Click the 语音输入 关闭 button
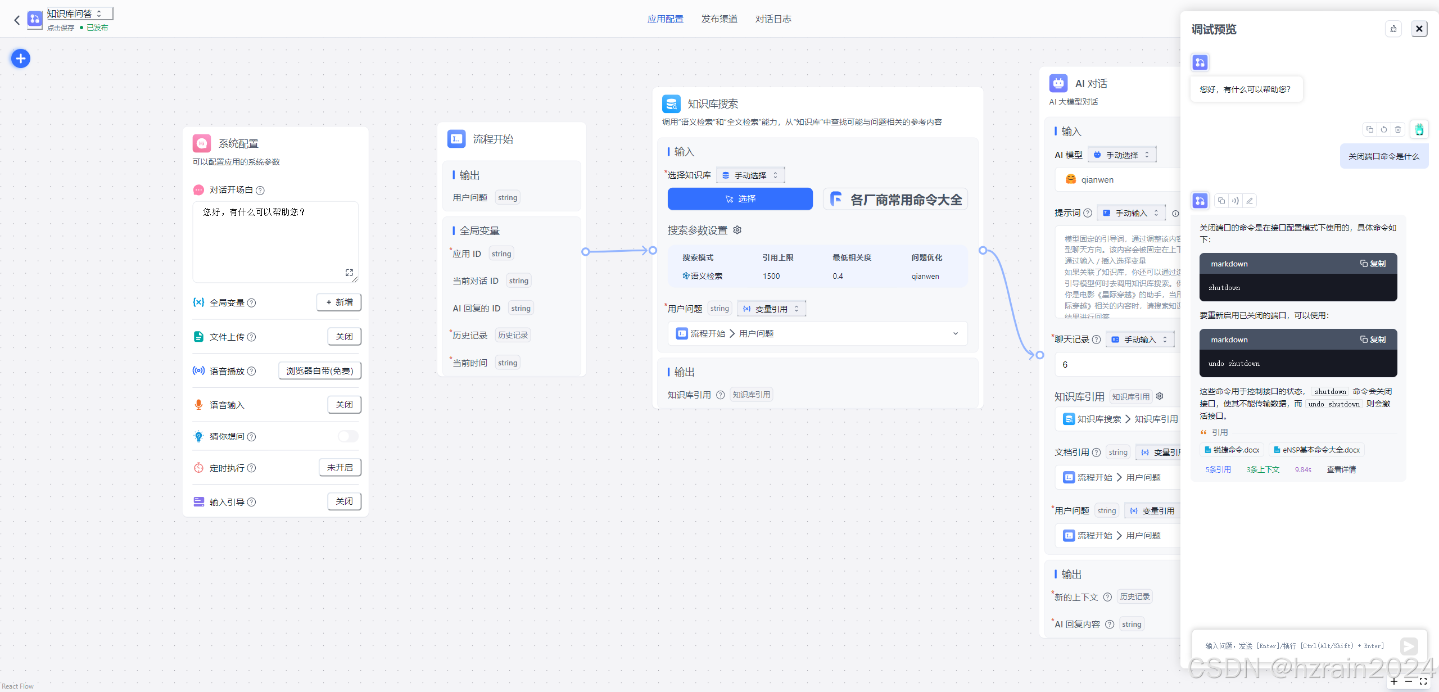The image size is (1439, 692). [344, 405]
